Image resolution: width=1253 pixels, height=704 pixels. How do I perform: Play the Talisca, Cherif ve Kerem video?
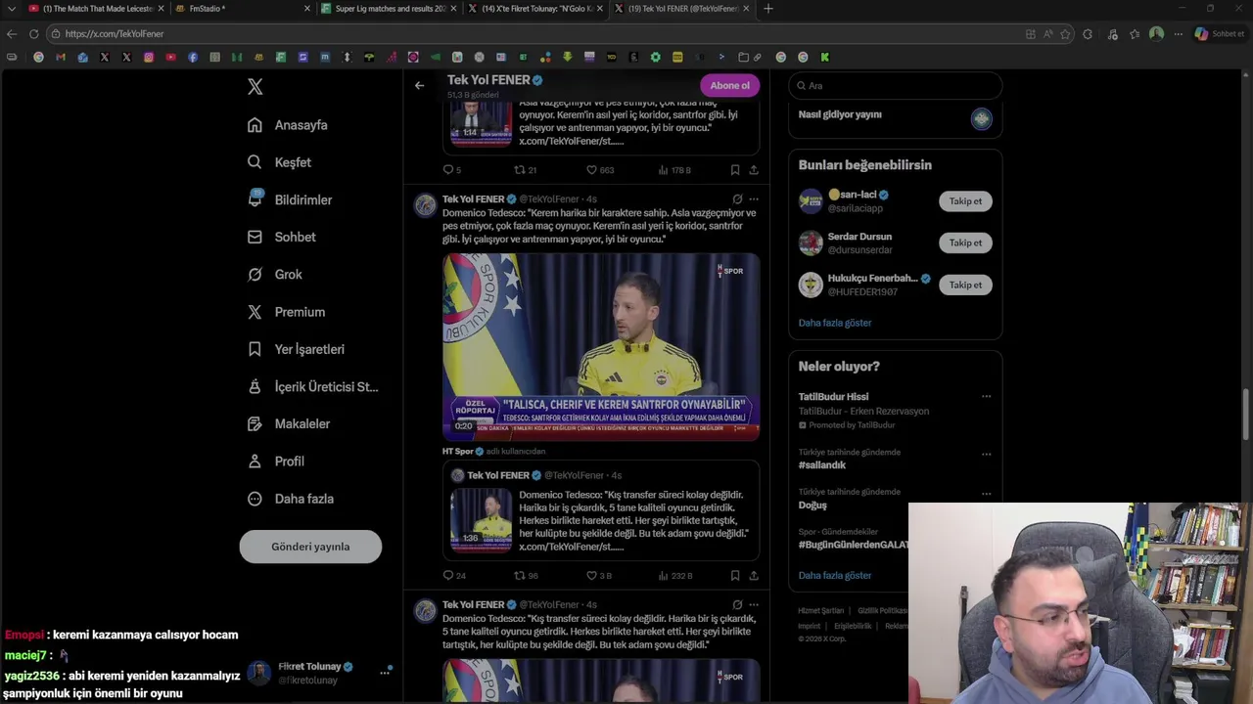601,347
